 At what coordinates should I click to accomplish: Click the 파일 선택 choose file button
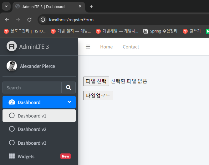point(96,81)
